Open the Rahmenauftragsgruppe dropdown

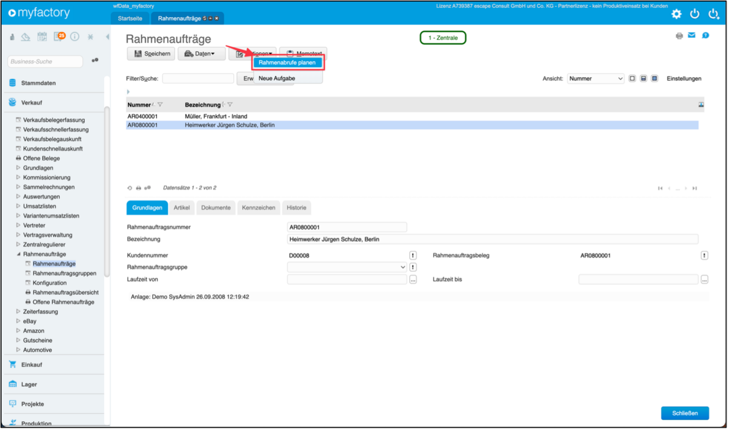[347, 267]
